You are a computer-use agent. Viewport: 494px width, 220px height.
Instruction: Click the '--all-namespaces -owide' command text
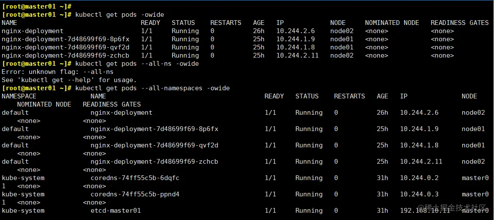(x=185, y=88)
